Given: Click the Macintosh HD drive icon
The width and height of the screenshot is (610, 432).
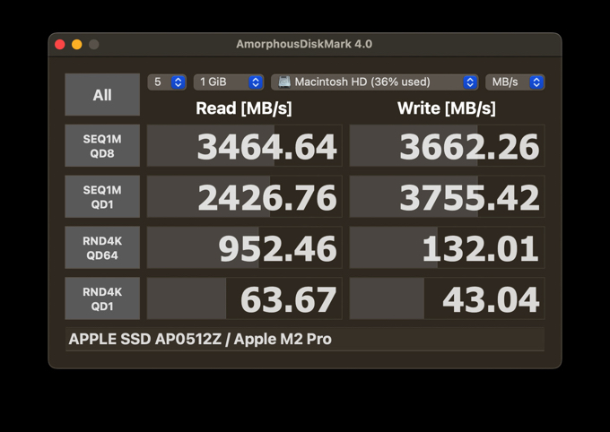Looking at the screenshot, I should pos(284,82).
